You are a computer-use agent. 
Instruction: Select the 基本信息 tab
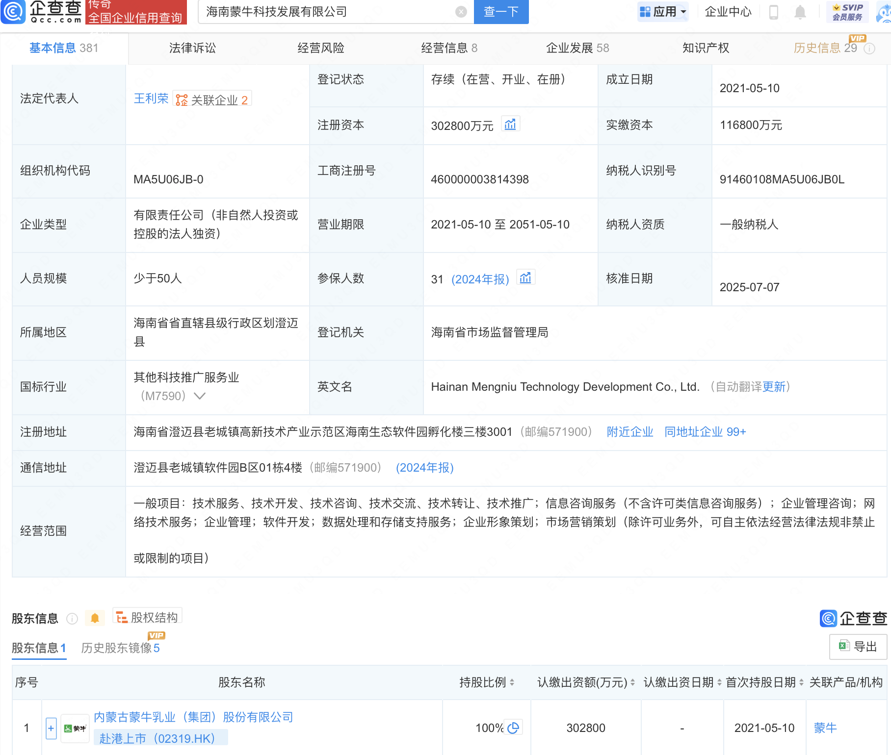(64, 48)
